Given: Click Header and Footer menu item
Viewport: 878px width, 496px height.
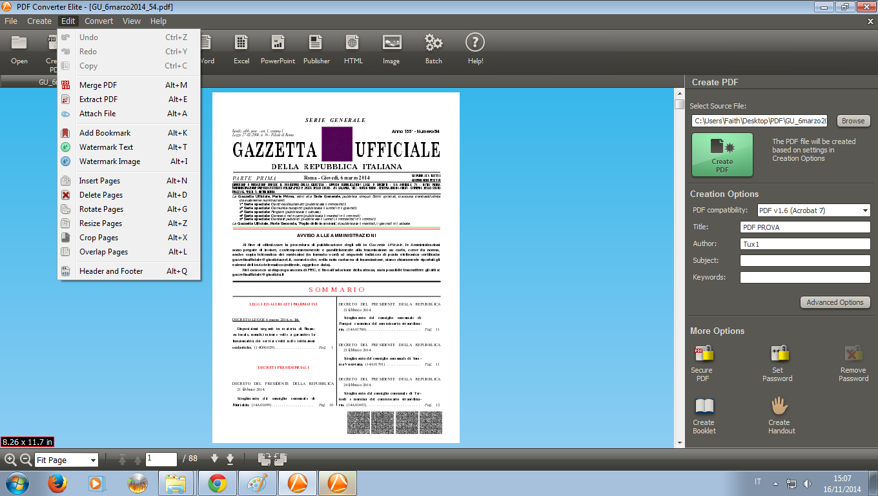Looking at the screenshot, I should [x=111, y=271].
